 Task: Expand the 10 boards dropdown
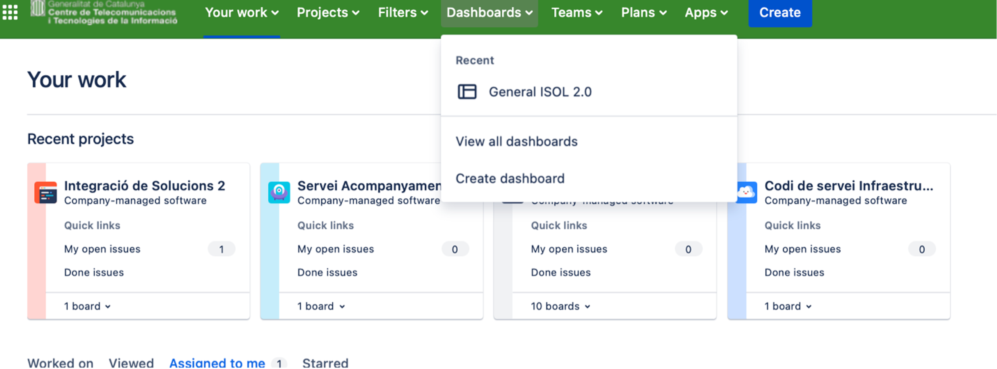point(560,306)
